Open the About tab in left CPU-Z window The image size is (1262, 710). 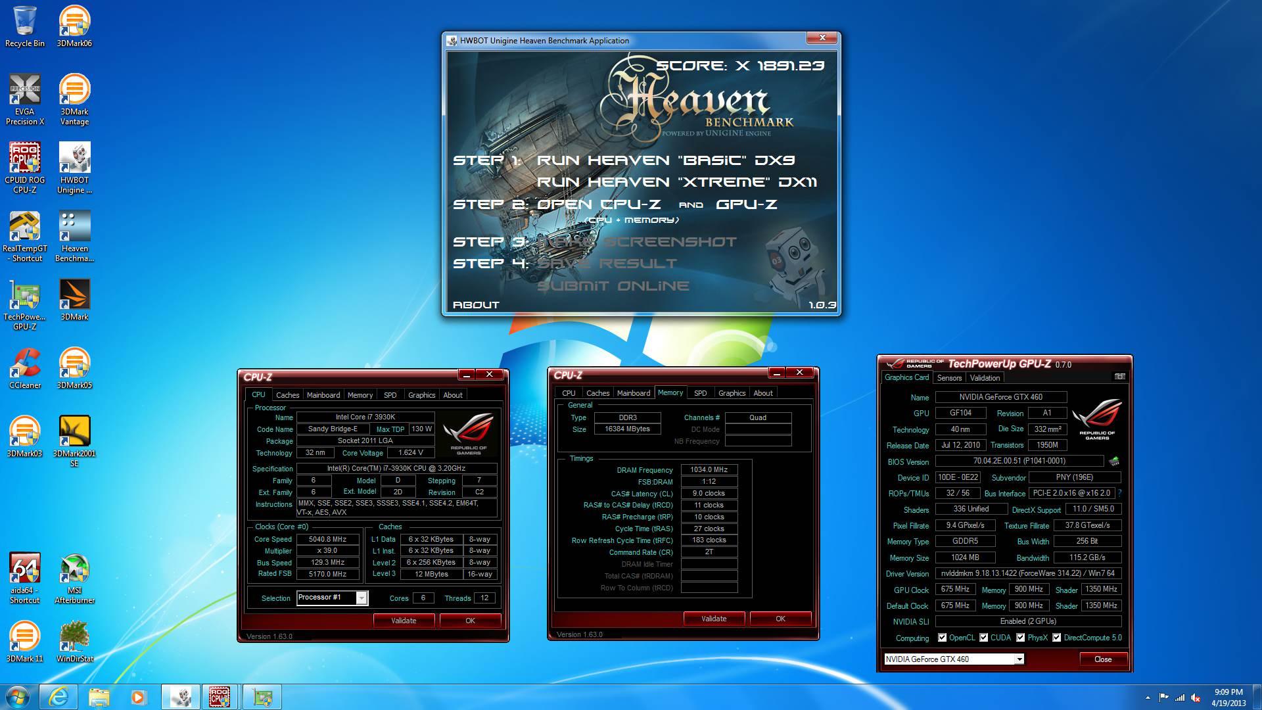[x=453, y=395]
